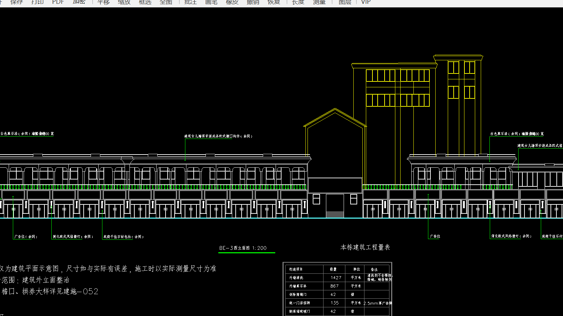
Task: Select the '新商铺玻璃门' table row label
Action: (x=300, y=311)
